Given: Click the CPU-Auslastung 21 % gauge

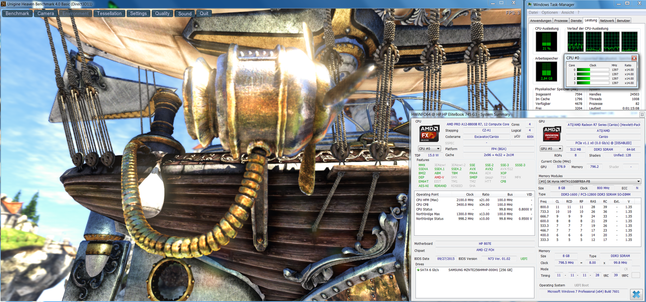Looking at the screenshot, I should pyautogui.click(x=546, y=42).
